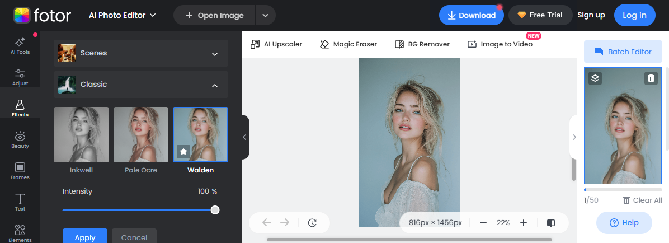Viewport: 669px width, 243px height.
Task: Open the Image to Video tool
Action: coord(500,44)
